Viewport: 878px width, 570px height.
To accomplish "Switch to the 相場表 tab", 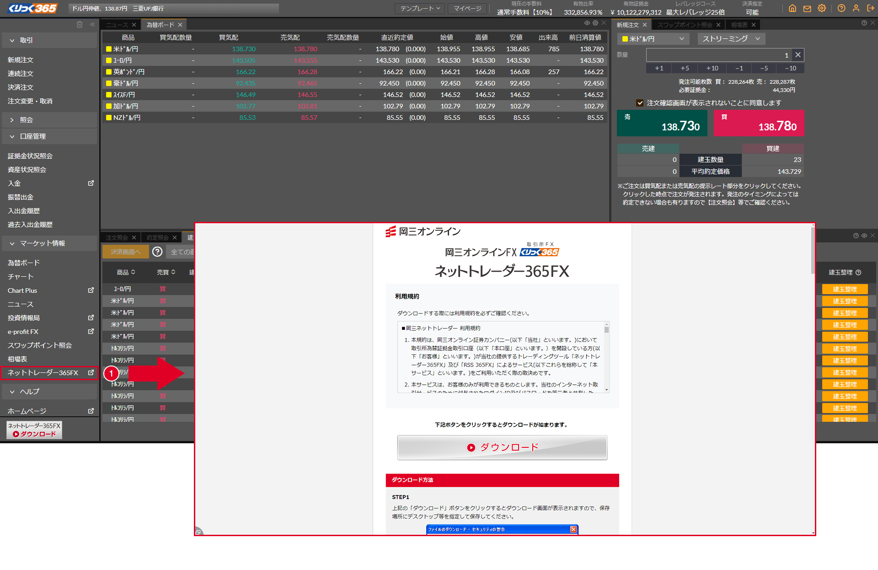I will (739, 25).
